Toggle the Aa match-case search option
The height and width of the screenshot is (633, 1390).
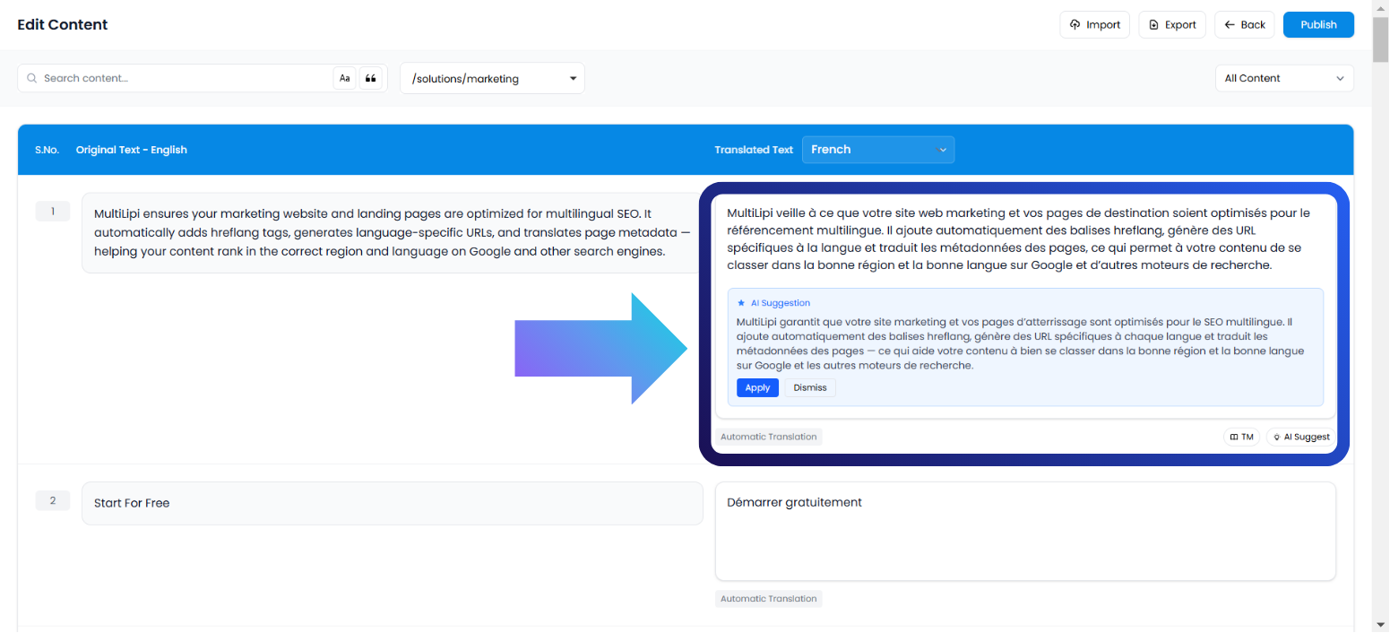(x=345, y=78)
